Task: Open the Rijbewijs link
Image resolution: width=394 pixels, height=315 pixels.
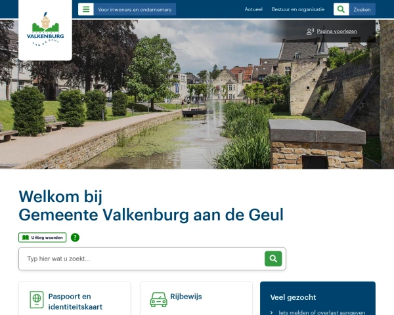Action: tap(186, 297)
